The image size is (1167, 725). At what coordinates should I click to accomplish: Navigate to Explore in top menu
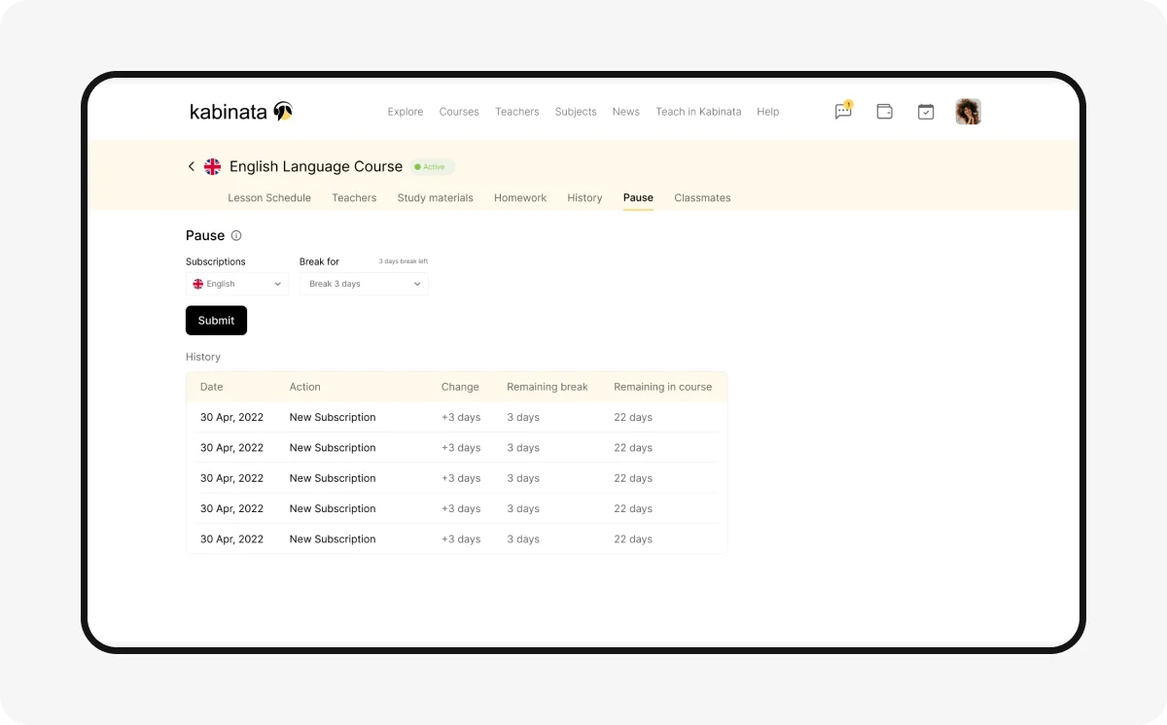tap(406, 112)
